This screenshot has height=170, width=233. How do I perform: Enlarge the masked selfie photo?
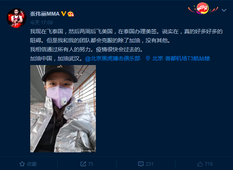coord(63,109)
